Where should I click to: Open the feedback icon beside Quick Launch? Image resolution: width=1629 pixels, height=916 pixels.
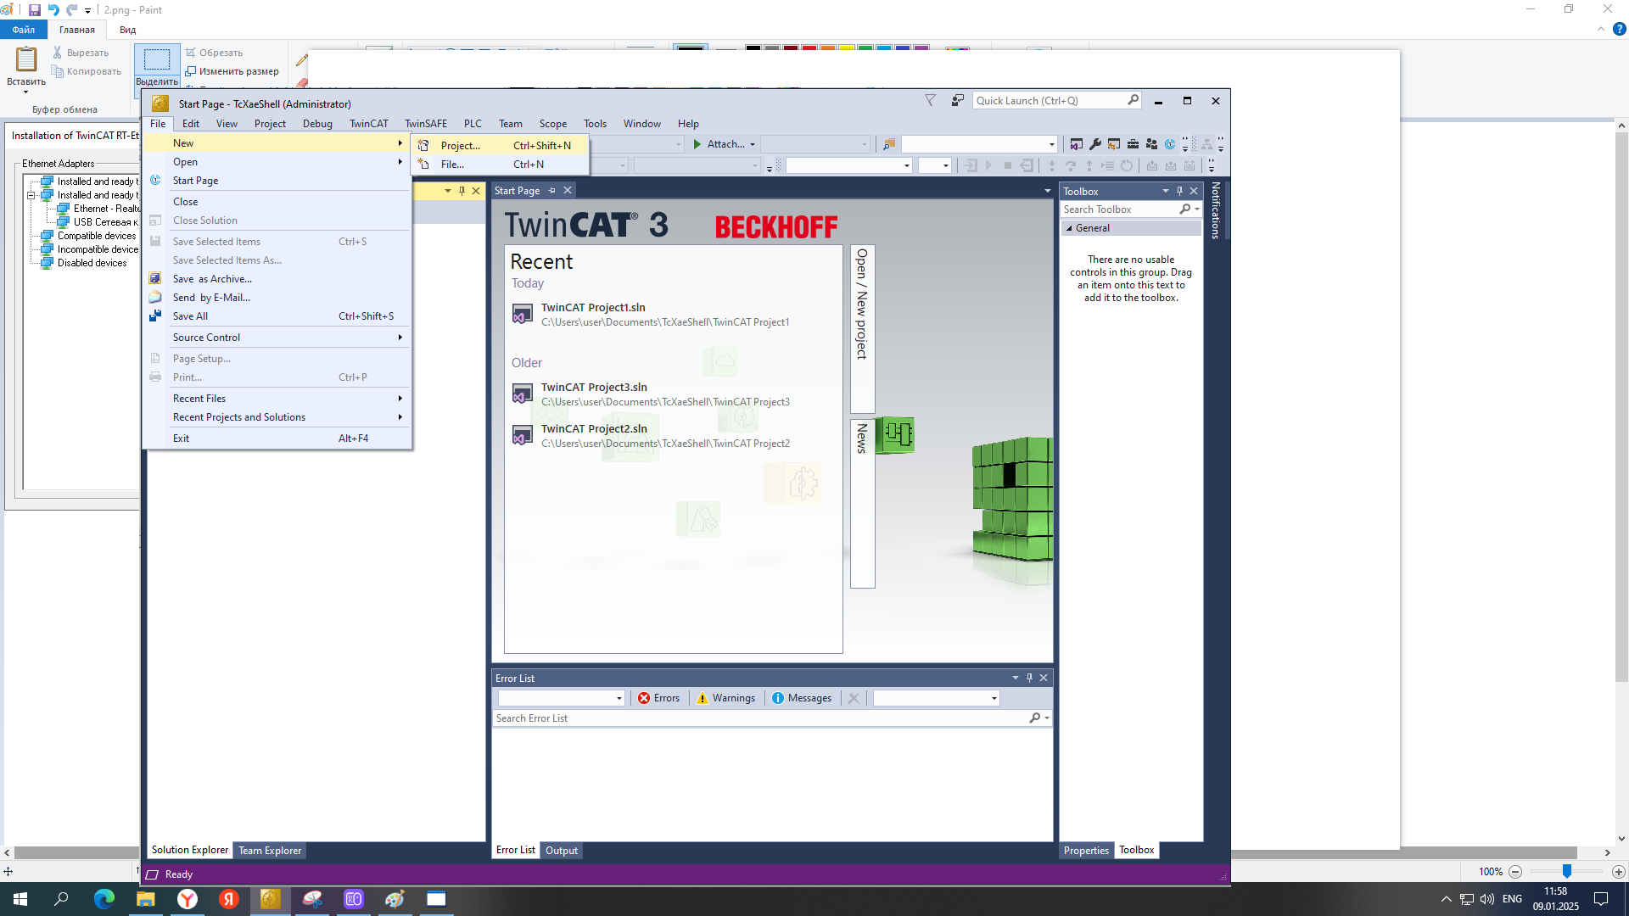pos(958,100)
